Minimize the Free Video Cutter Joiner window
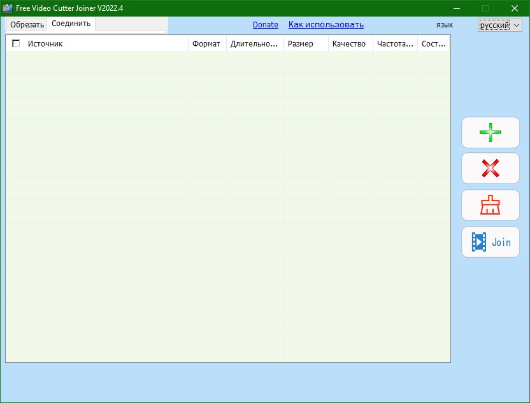Viewport: 530px width, 403px height. (x=456, y=8)
